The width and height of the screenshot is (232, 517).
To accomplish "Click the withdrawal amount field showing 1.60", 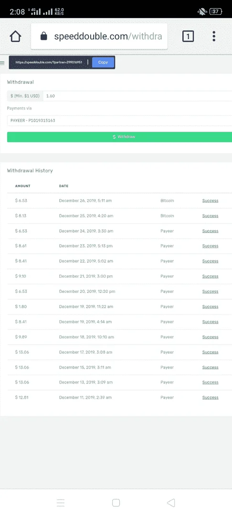I will pos(137,96).
